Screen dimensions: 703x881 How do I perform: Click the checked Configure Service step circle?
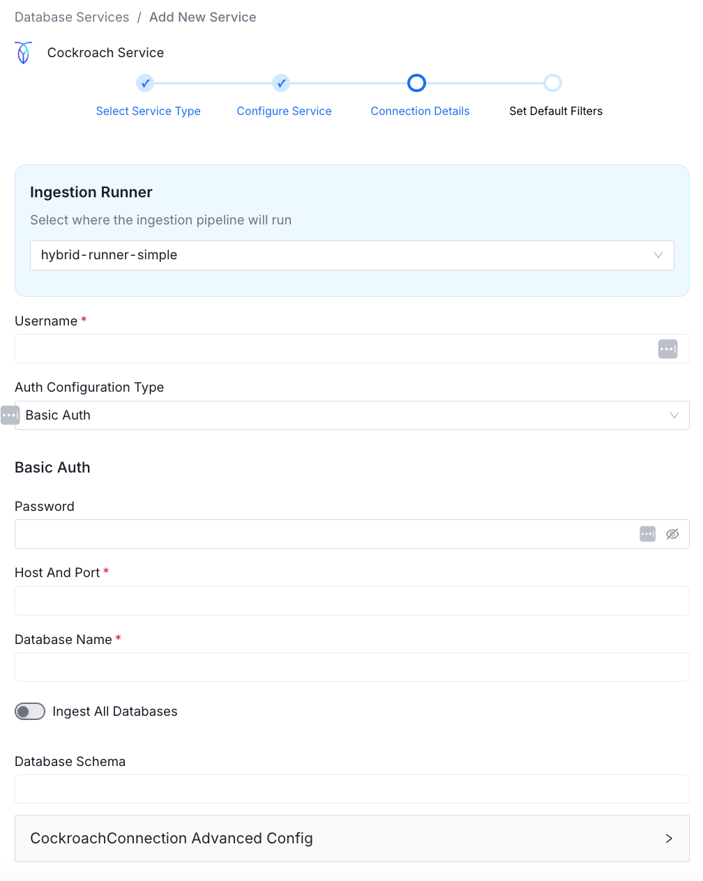pyautogui.click(x=281, y=83)
